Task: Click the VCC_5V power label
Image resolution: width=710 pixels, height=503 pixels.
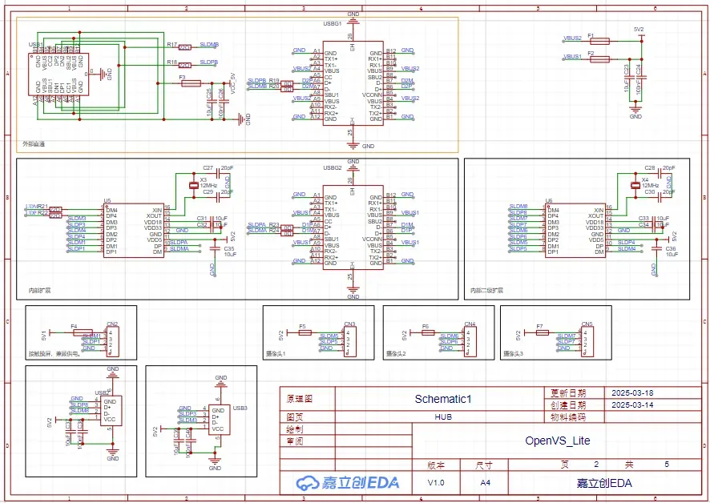Action: [x=232, y=83]
